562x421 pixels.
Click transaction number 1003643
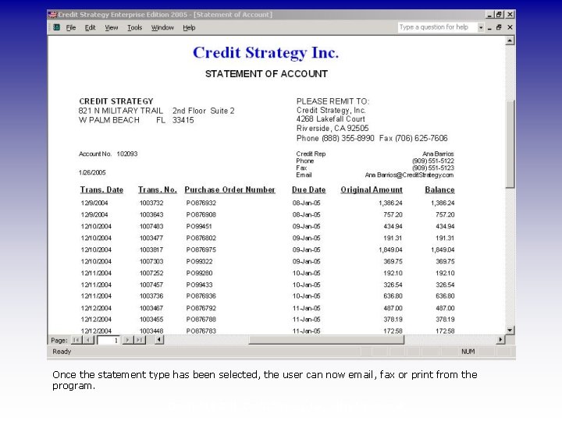pos(151,215)
